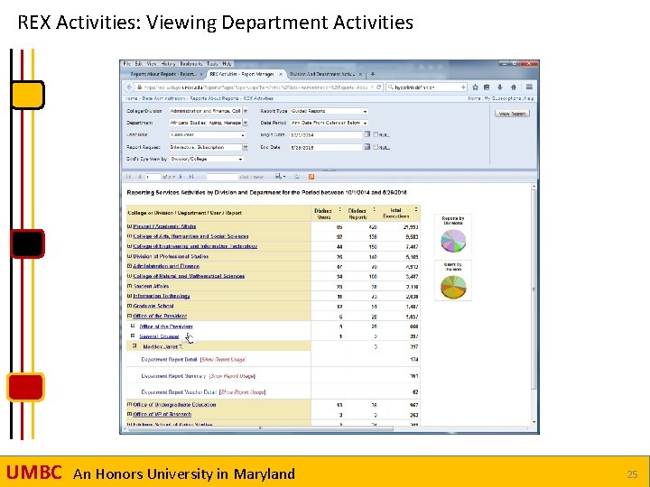Expand the Graduate School row
Viewport: 650px width, 487px height.
pos(129,306)
